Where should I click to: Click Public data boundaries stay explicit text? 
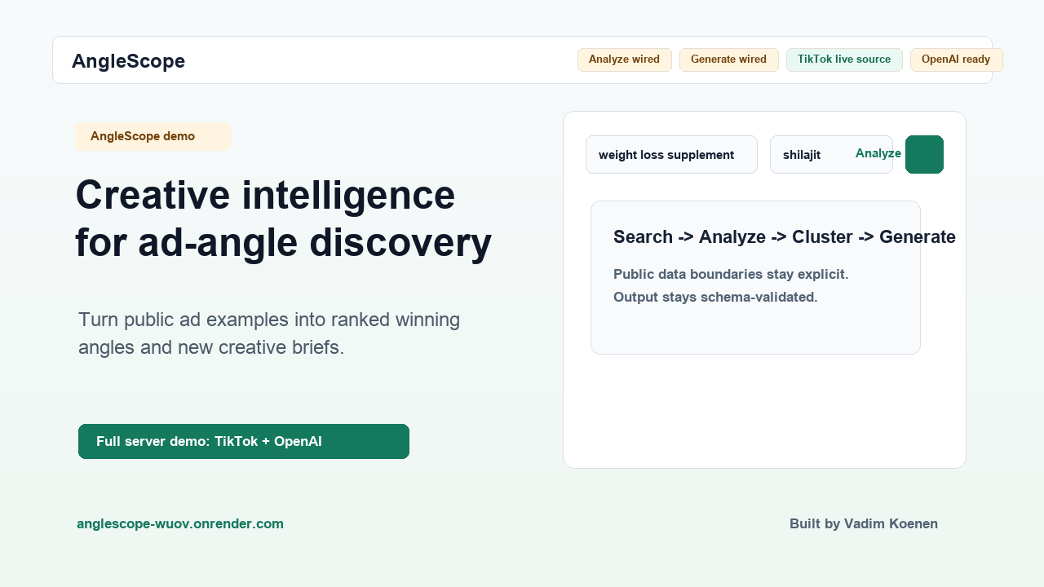coord(731,274)
